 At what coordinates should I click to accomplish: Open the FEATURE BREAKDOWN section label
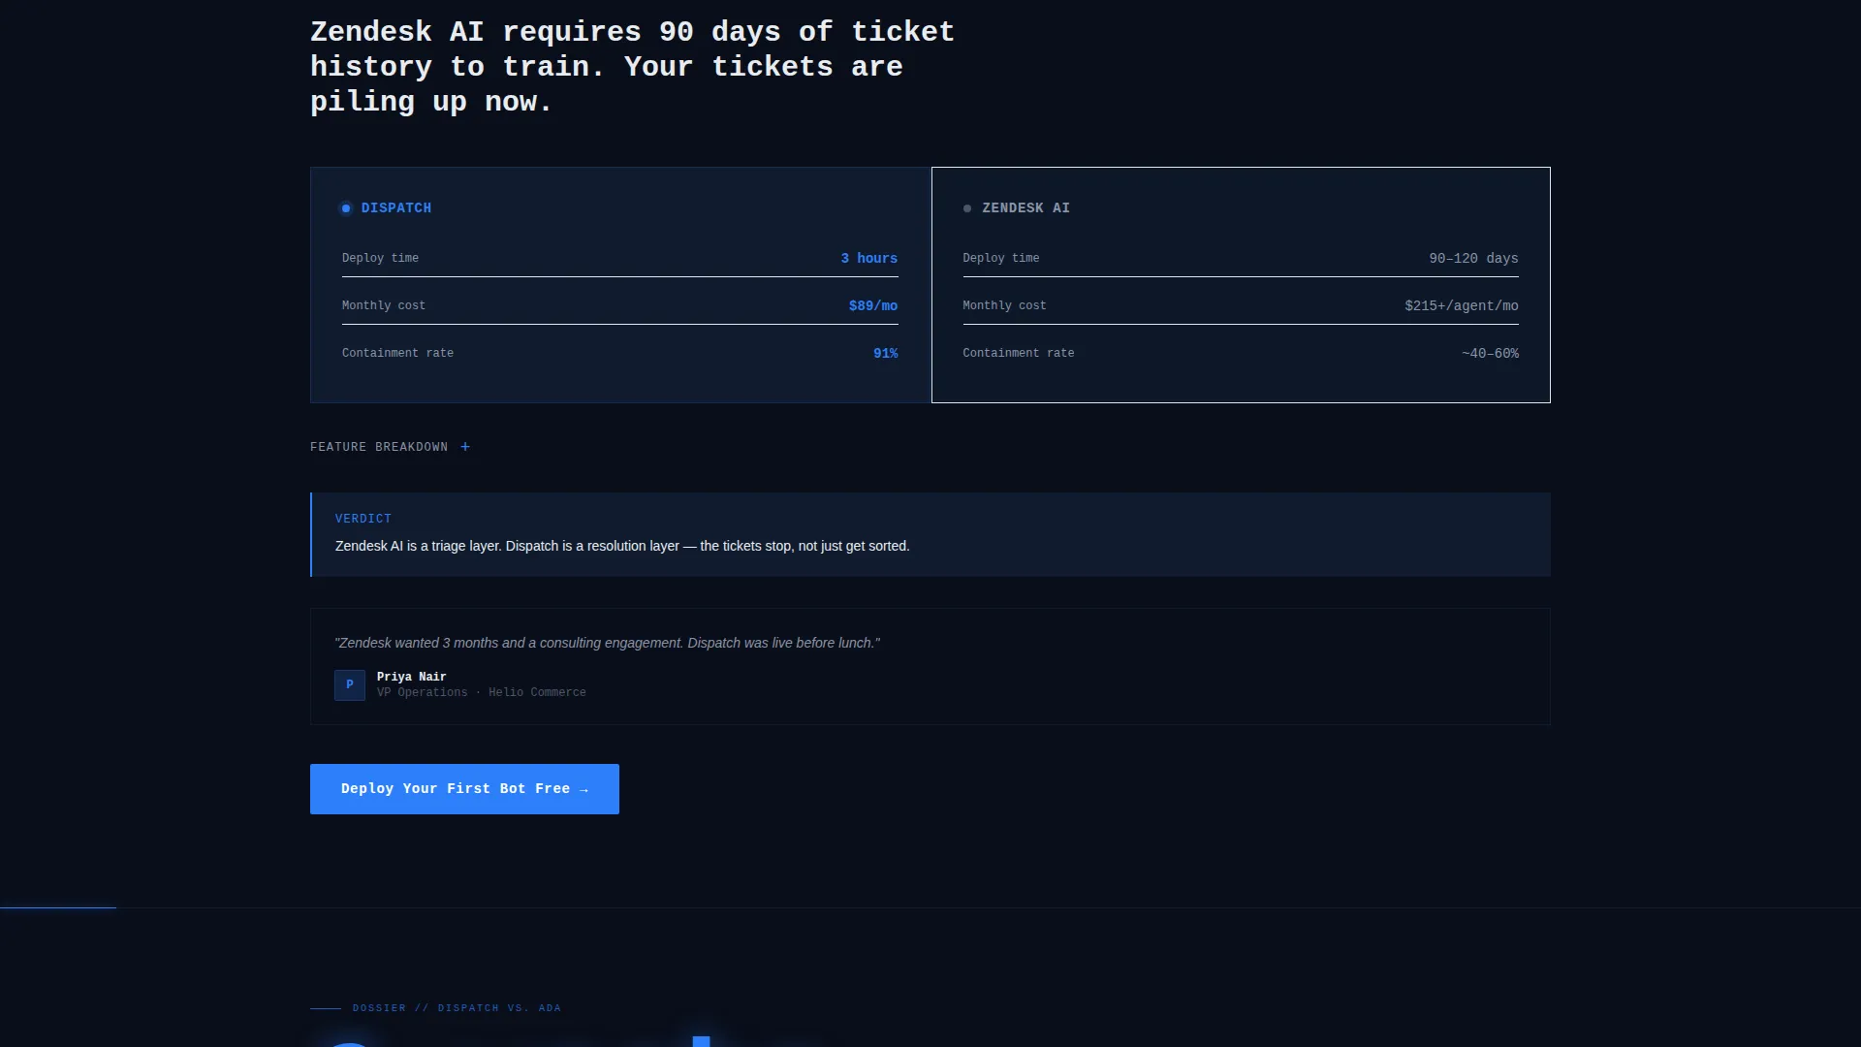[379, 447]
